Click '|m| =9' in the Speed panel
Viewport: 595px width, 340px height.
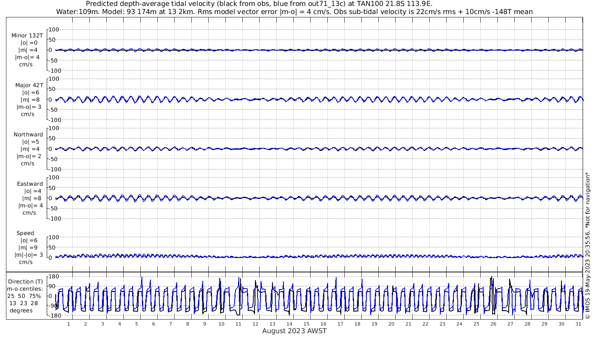point(29,247)
